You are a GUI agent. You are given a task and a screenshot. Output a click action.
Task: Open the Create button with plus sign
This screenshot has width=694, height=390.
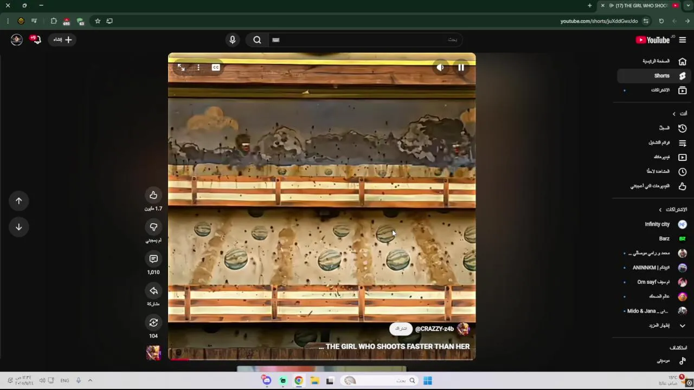click(x=62, y=40)
